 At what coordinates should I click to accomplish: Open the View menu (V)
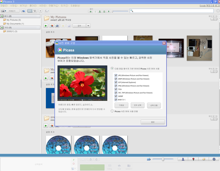[x=23, y=5]
